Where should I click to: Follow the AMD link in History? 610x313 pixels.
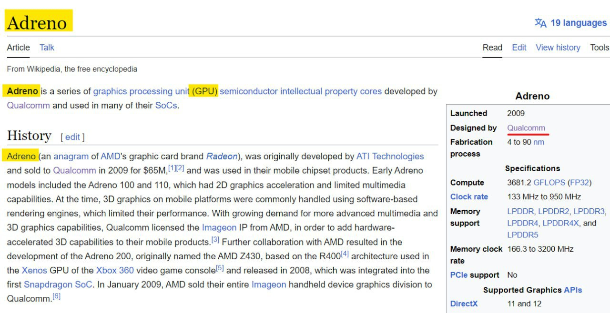click(110, 156)
